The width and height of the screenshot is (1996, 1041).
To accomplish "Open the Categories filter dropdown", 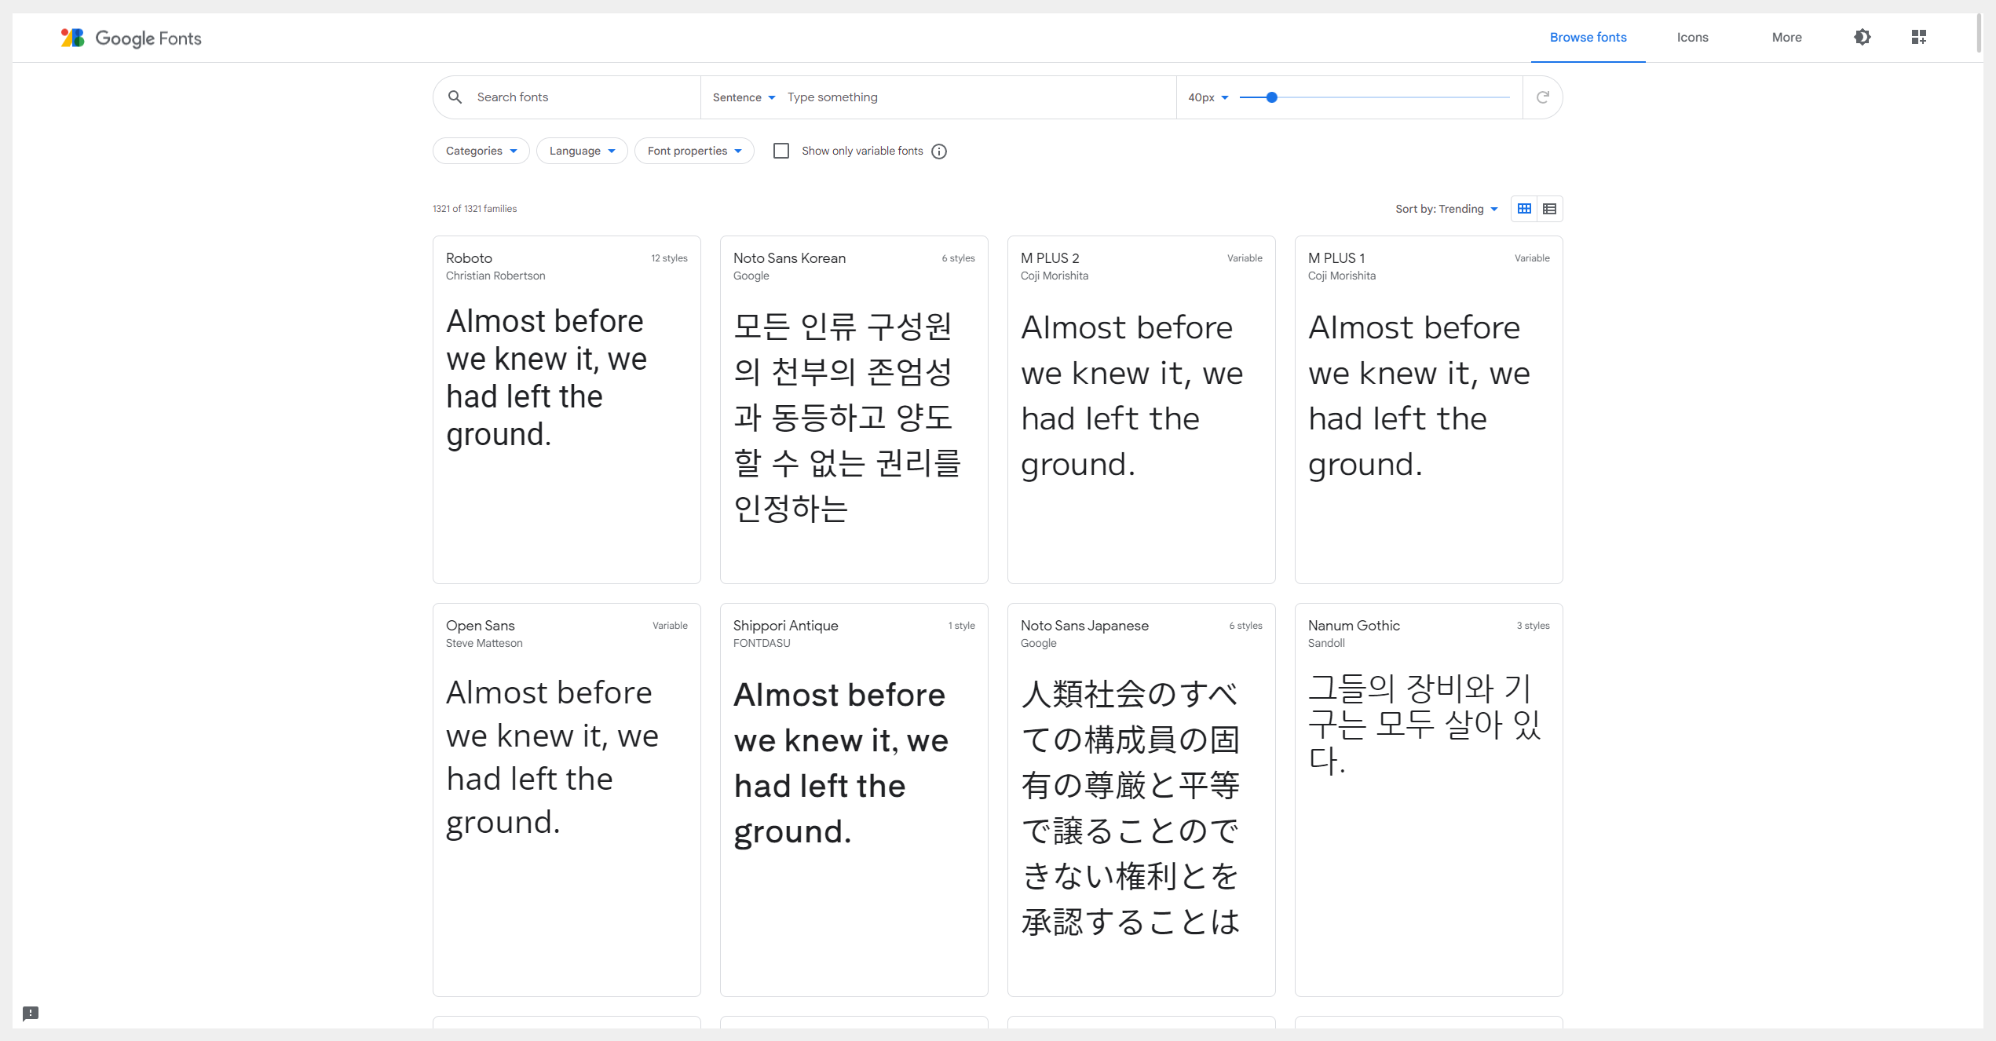I will click(481, 151).
